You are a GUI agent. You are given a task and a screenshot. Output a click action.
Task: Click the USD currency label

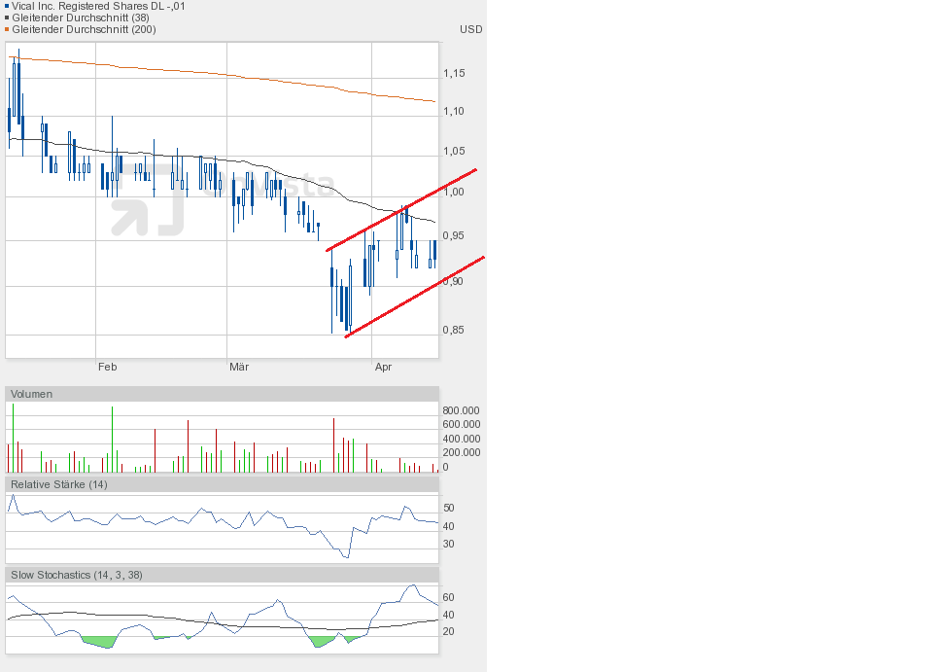(470, 29)
